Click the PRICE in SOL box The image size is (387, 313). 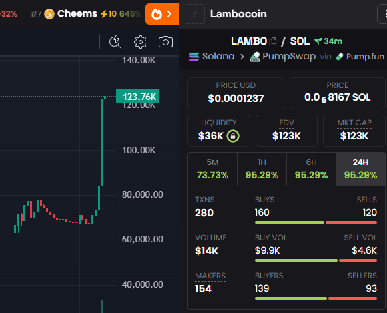338,93
